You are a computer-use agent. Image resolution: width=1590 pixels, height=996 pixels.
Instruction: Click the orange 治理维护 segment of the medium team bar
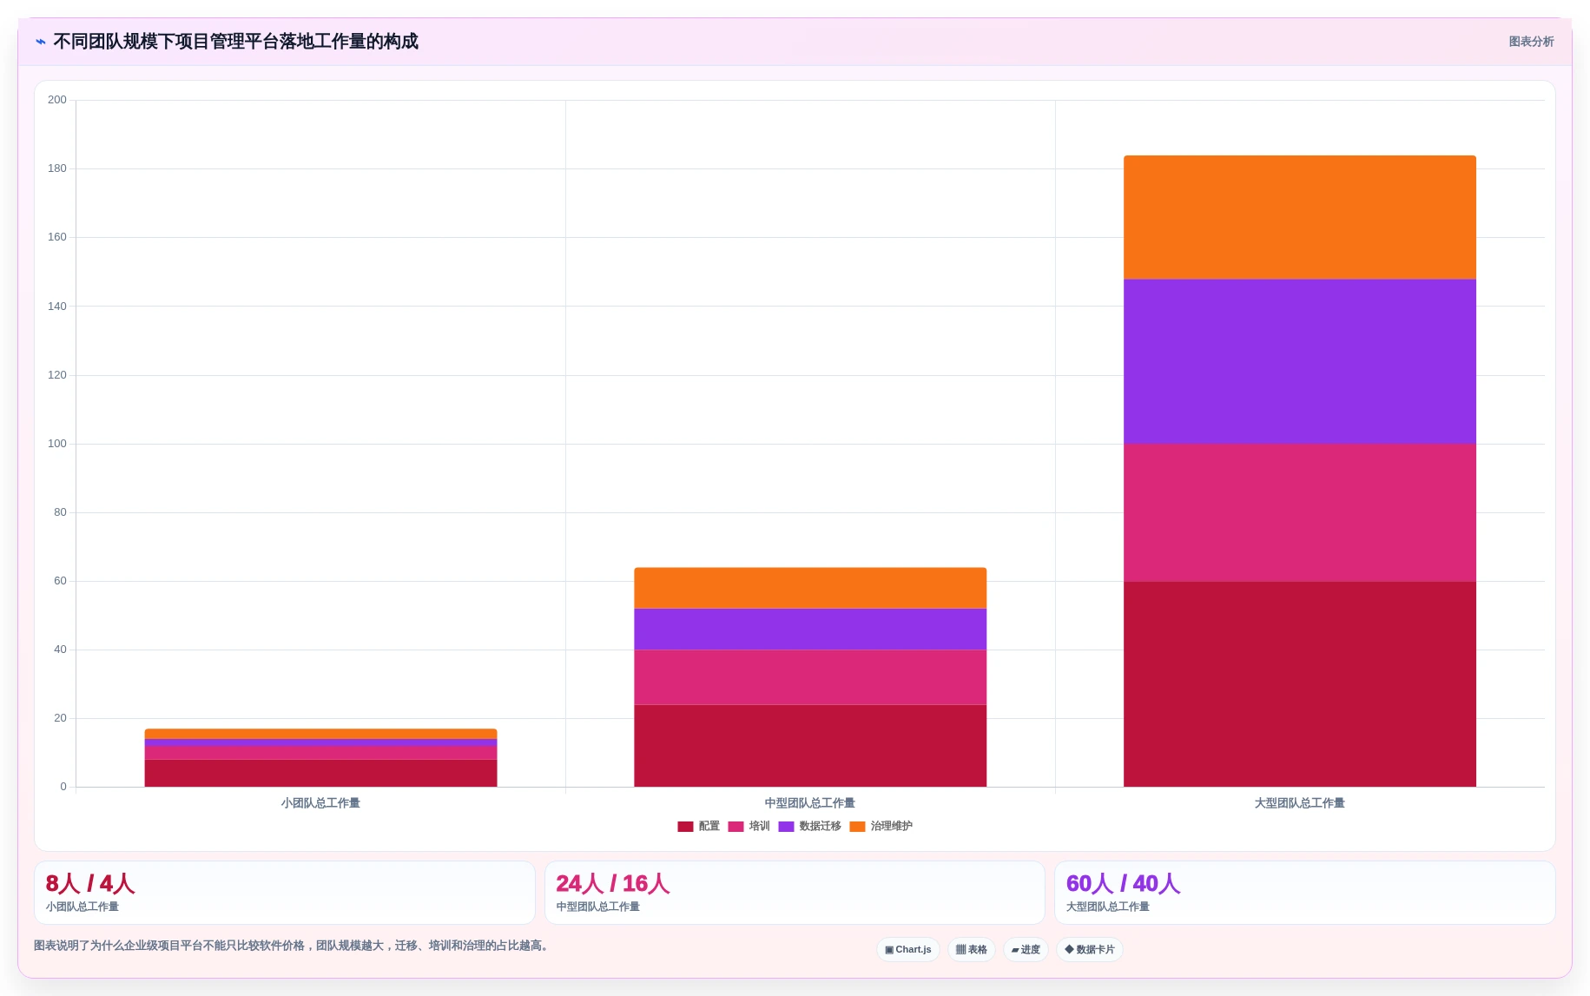(810, 589)
